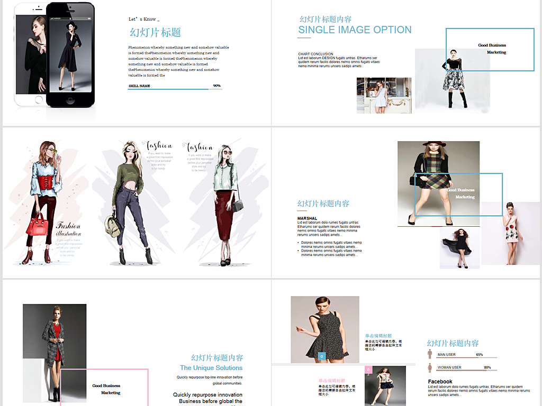Click the beige backpack in the illustration
The image size is (542, 406).
pyautogui.click(x=112, y=225)
